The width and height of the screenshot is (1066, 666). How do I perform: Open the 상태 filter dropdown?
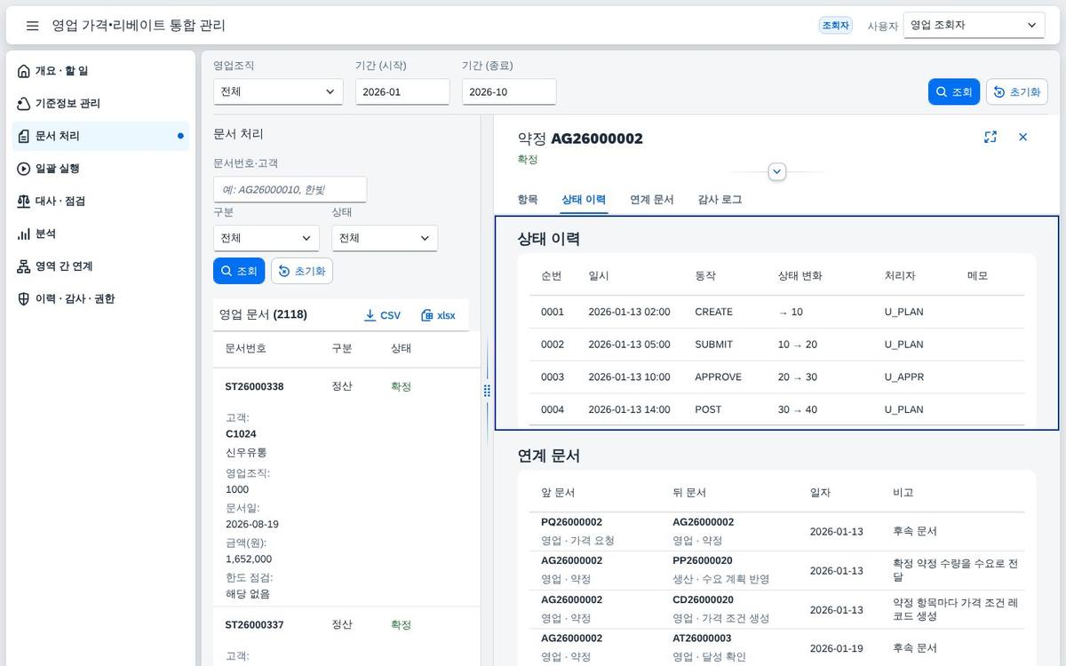tap(385, 238)
